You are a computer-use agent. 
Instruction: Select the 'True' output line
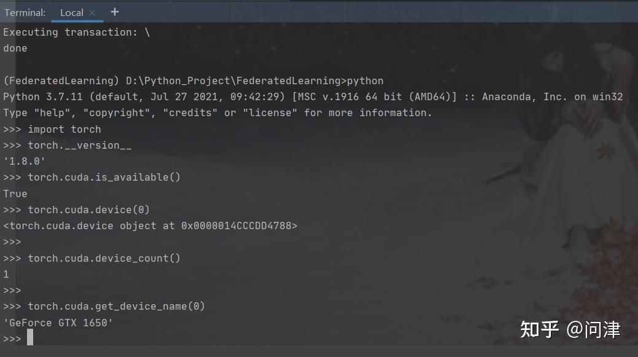tap(15, 194)
